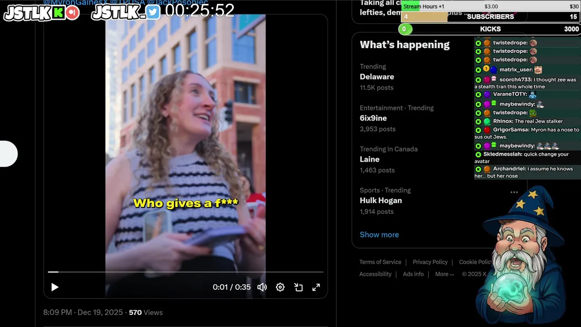Click the 3,953 posts count under 6ix9ine
The image size is (581, 327).
(x=378, y=129)
